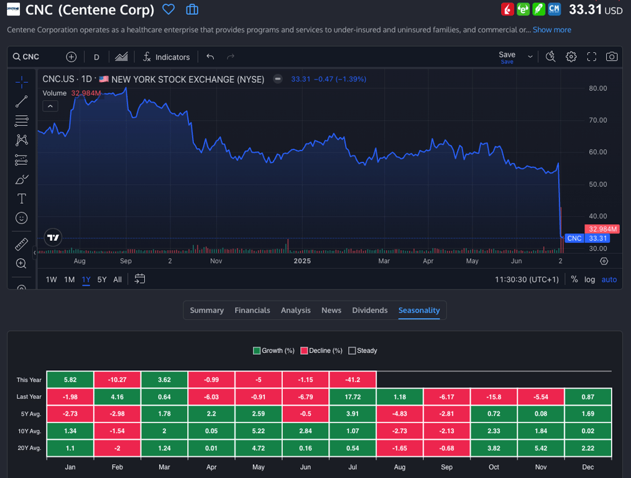
Task: Toggle log scale on price axis
Action: pos(589,279)
